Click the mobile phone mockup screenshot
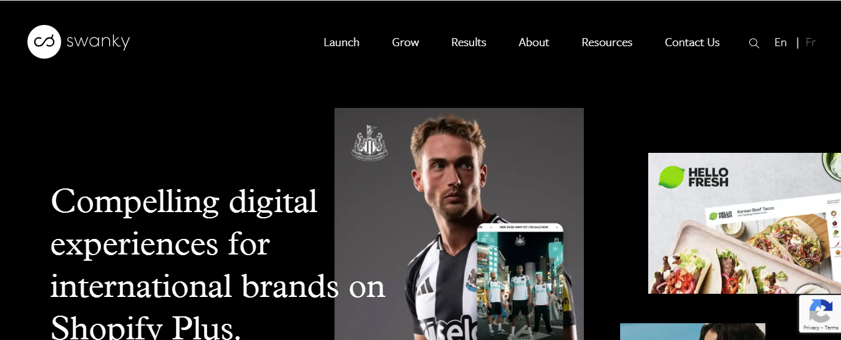 point(520,282)
